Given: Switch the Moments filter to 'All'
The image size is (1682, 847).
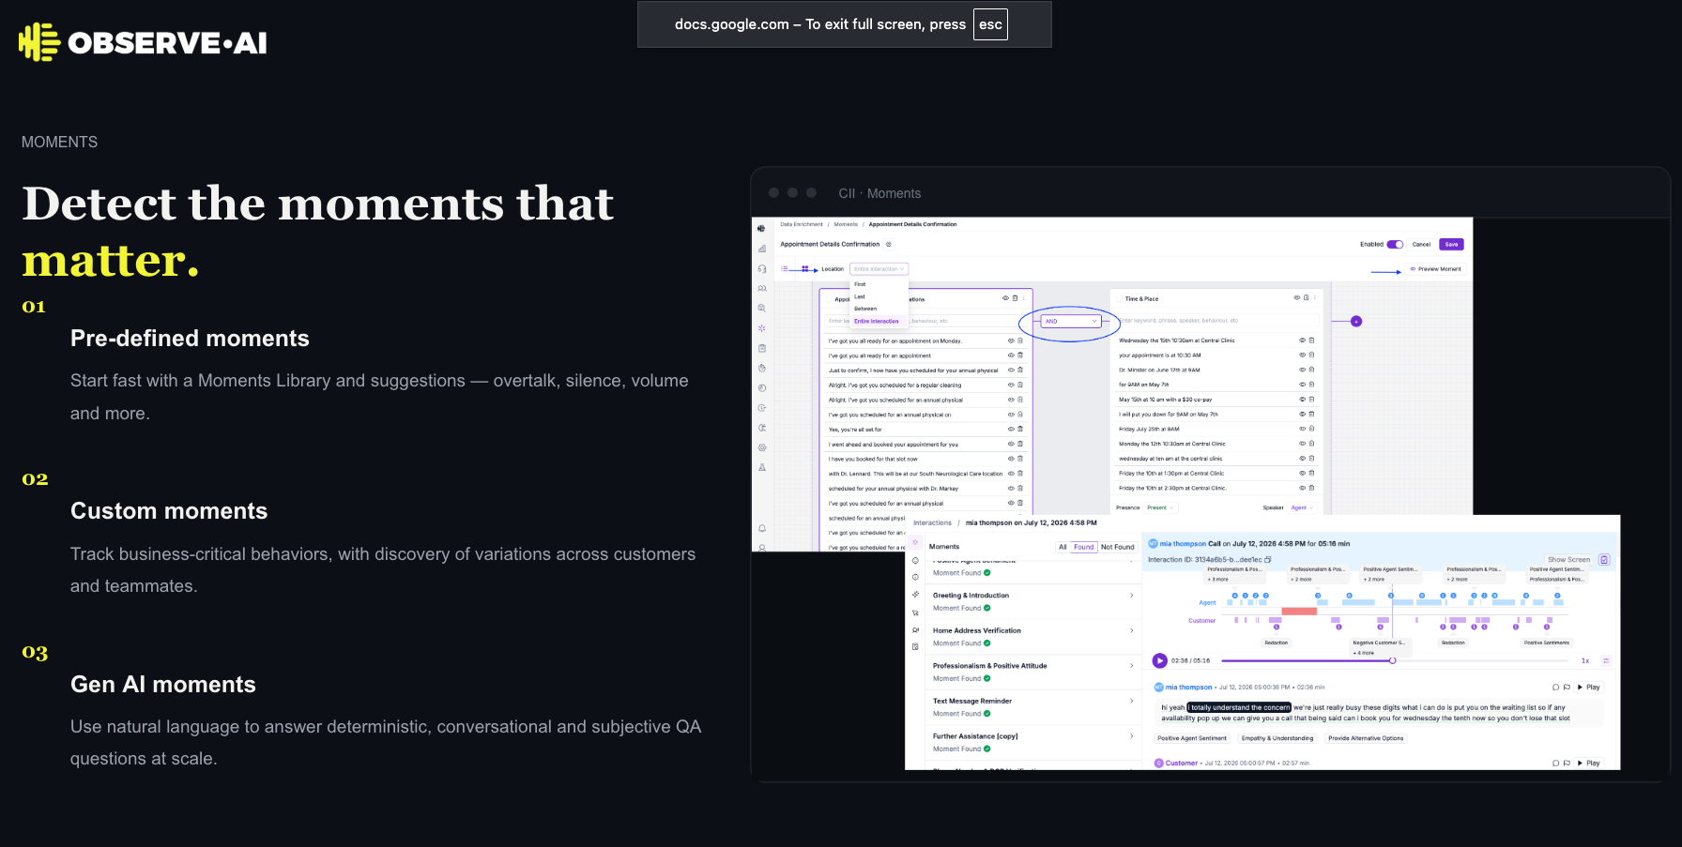Looking at the screenshot, I should pos(1063,547).
